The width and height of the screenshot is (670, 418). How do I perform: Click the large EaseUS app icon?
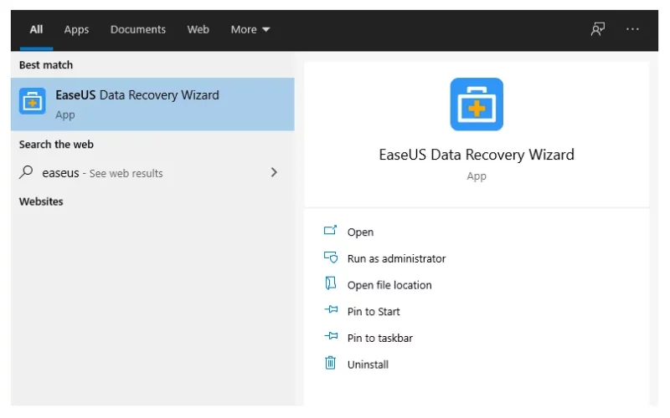click(x=477, y=104)
